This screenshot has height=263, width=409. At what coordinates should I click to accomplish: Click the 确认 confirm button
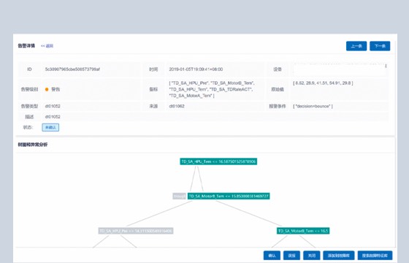click(272, 256)
